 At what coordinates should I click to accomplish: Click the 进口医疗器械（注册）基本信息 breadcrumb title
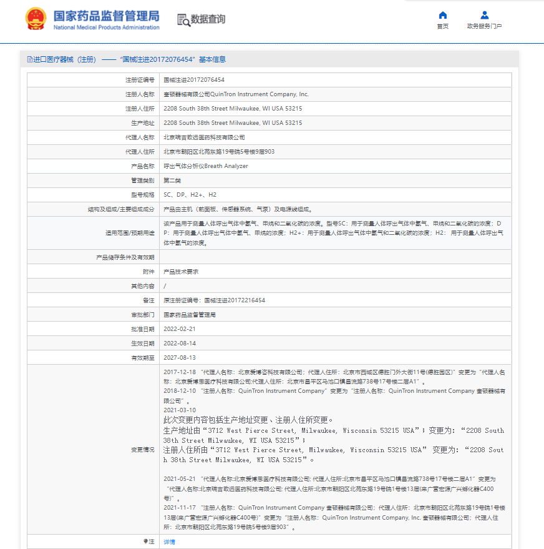tap(126, 59)
